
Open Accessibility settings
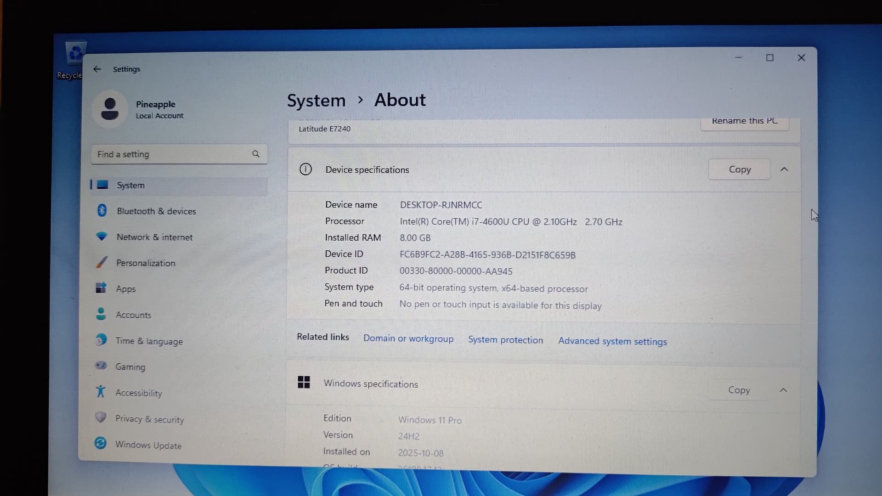pos(138,393)
